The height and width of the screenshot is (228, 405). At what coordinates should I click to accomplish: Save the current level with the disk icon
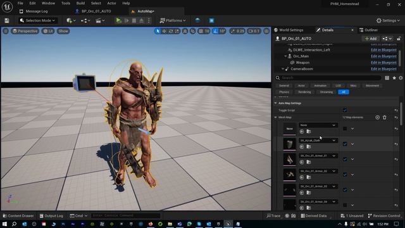point(7,20)
